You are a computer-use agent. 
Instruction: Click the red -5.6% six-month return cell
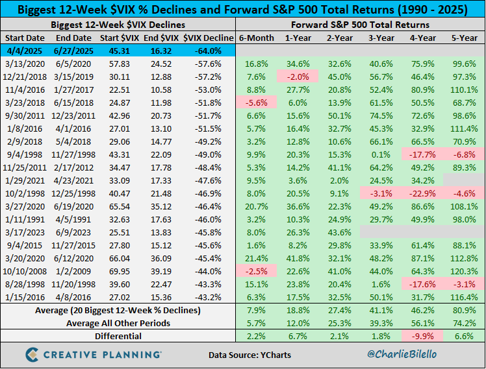point(257,102)
